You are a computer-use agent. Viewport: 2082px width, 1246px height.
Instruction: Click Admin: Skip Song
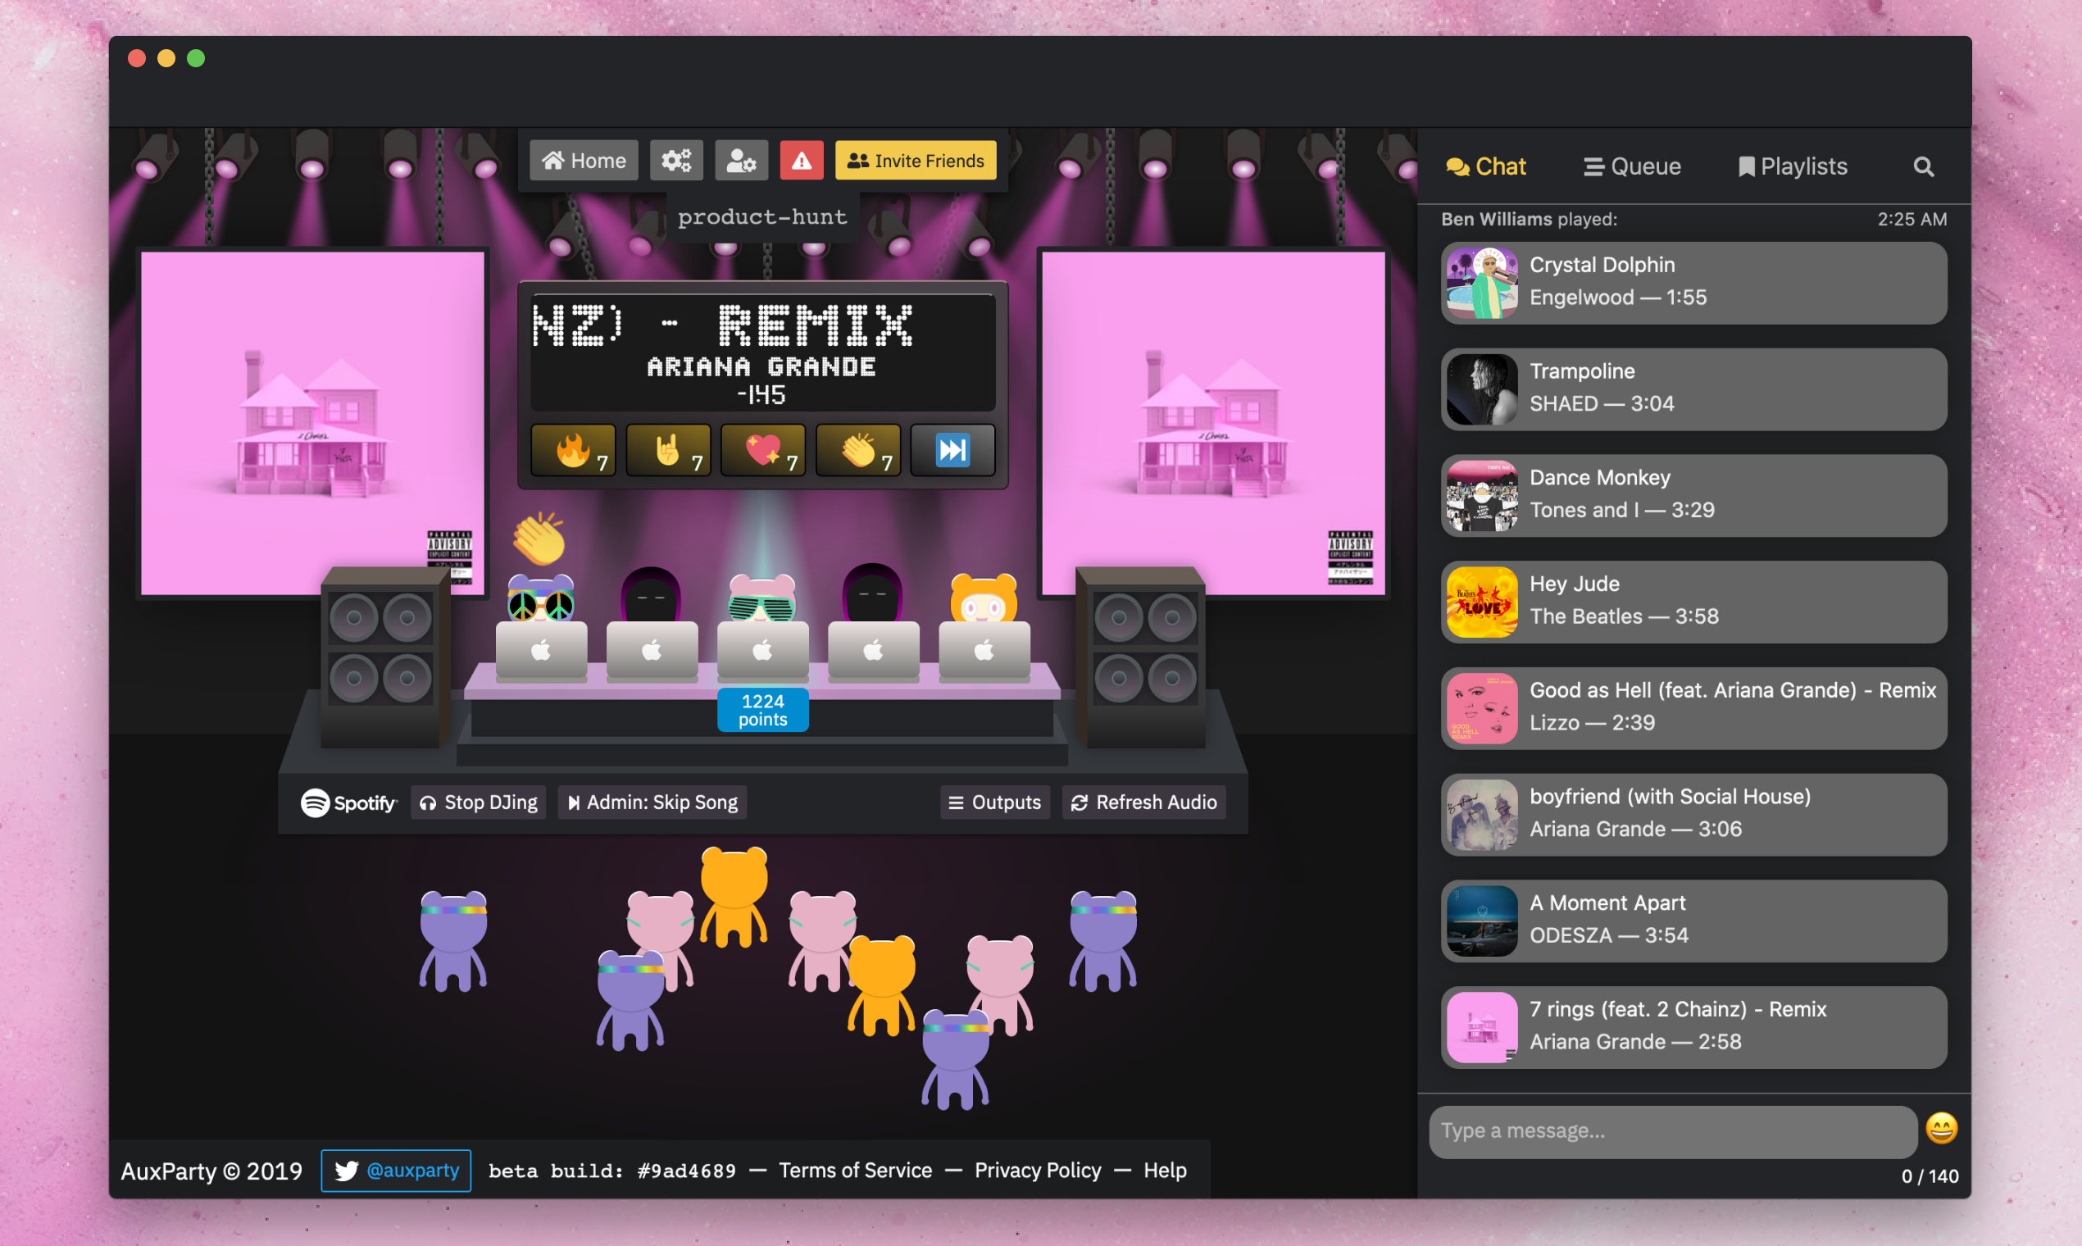pyautogui.click(x=652, y=803)
